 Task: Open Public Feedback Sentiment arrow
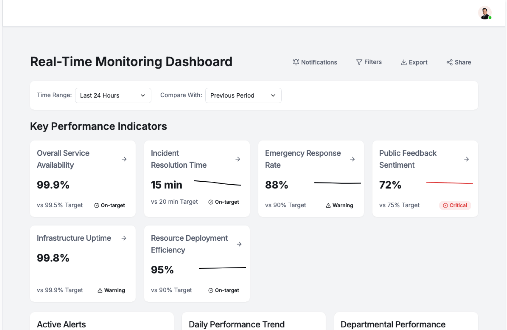466,159
